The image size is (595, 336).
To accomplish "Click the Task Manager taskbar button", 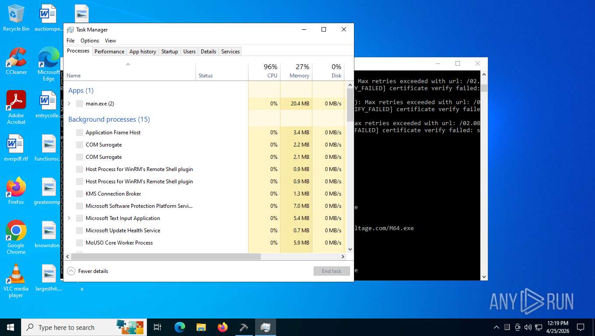I will 266,327.
